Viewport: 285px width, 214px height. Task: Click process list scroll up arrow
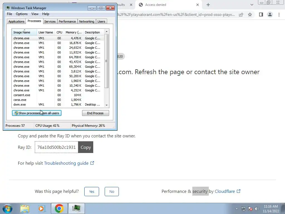click(x=107, y=31)
